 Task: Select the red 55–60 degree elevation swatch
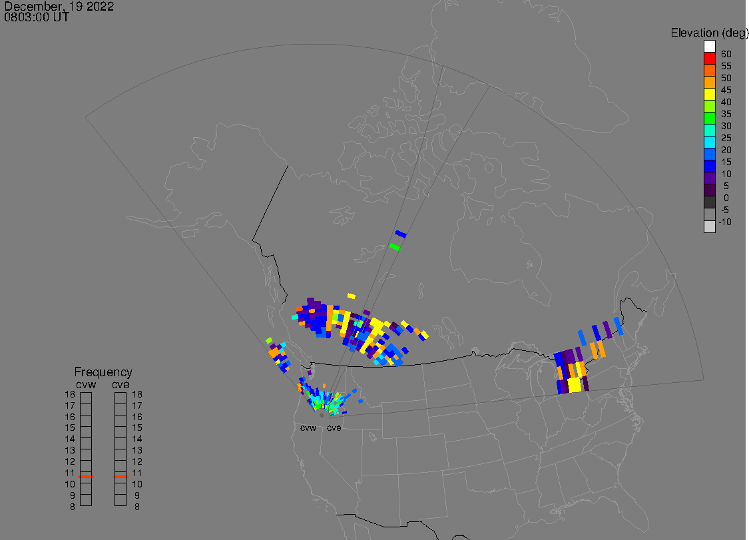[709, 59]
